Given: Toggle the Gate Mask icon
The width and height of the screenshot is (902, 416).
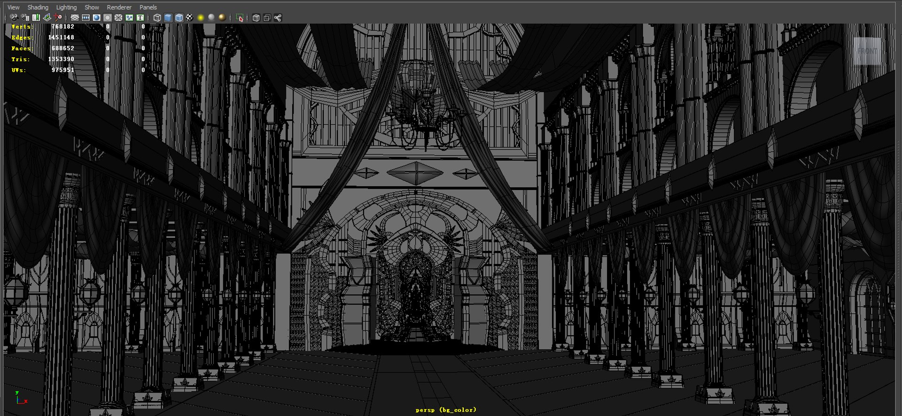Looking at the screenshot, I should pyautogui.click(x=108, y=18).
